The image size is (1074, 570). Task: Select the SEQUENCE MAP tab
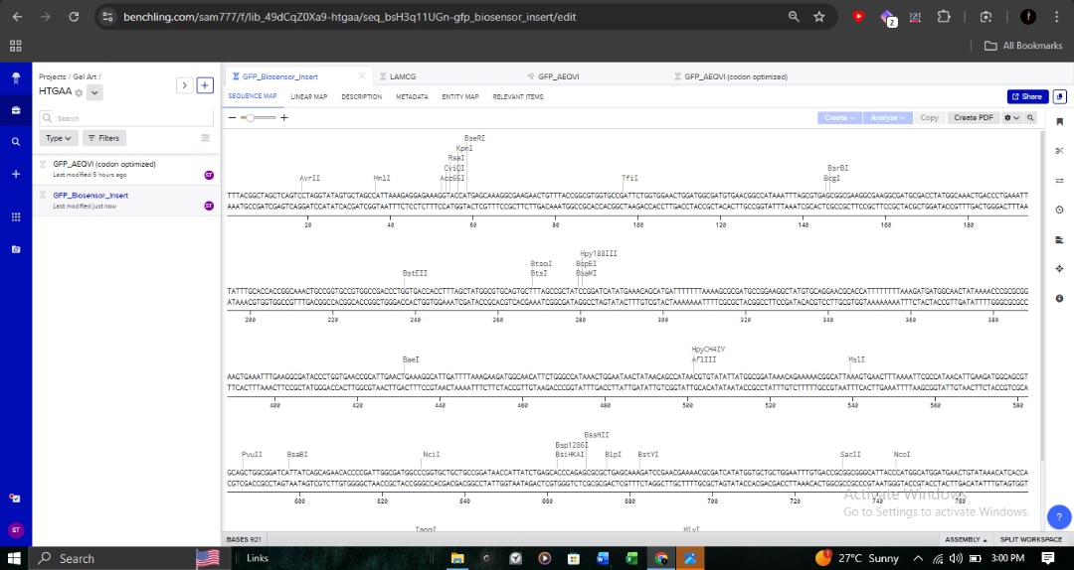[x=253, y=95]
